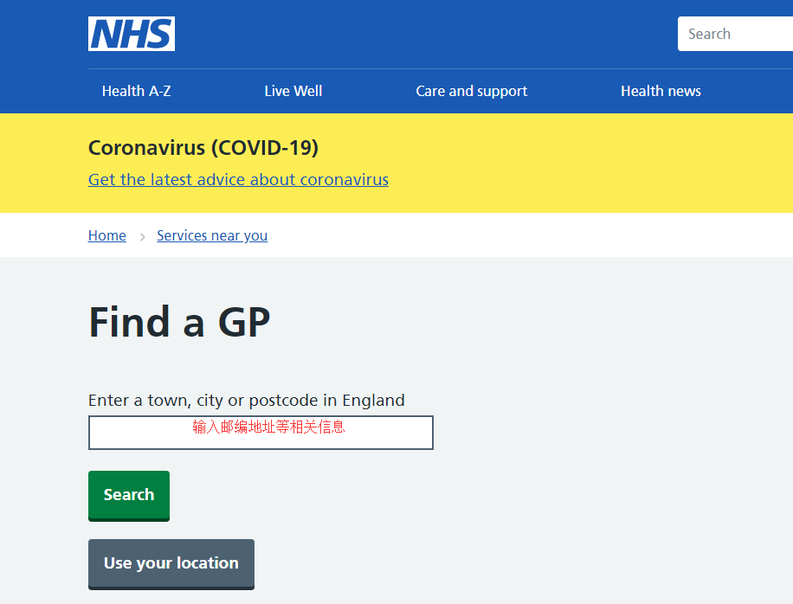793x604 pixels.
Task: Open the Health news section
Action: tap(661, 91)
